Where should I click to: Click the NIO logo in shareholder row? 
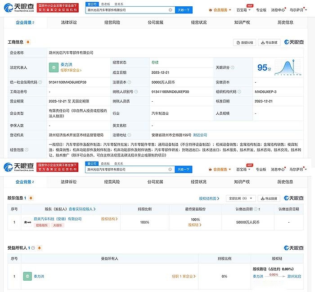(x=27, y=222)
